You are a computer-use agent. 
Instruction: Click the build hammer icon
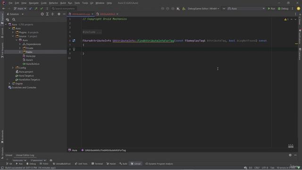184,8
